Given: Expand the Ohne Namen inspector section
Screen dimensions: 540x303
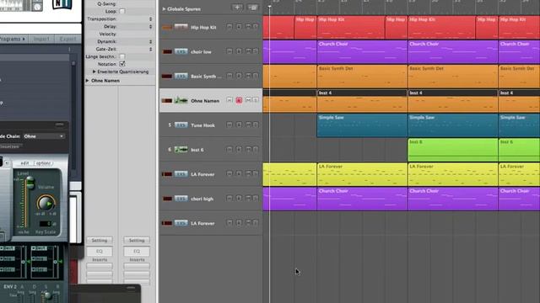Looking at the screenshot, I should 87,81.
